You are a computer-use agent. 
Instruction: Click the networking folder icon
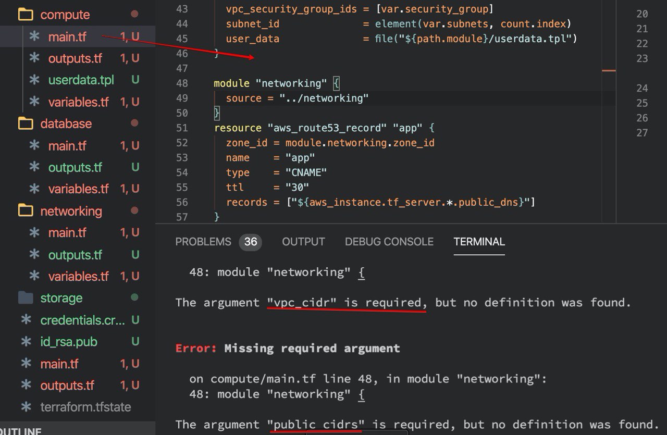tap(25, 211)
